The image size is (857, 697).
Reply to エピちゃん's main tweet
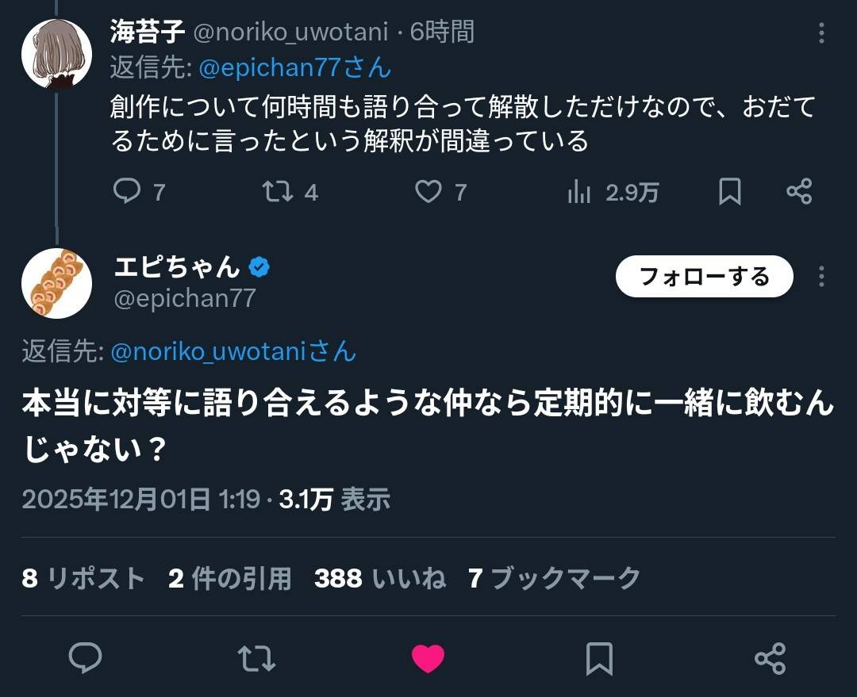(x=86, y=658)
